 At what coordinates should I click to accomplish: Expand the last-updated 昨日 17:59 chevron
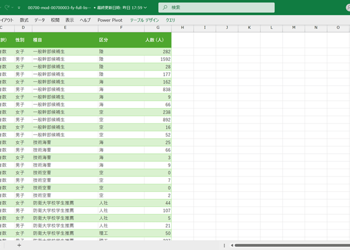tap(145, 8)
